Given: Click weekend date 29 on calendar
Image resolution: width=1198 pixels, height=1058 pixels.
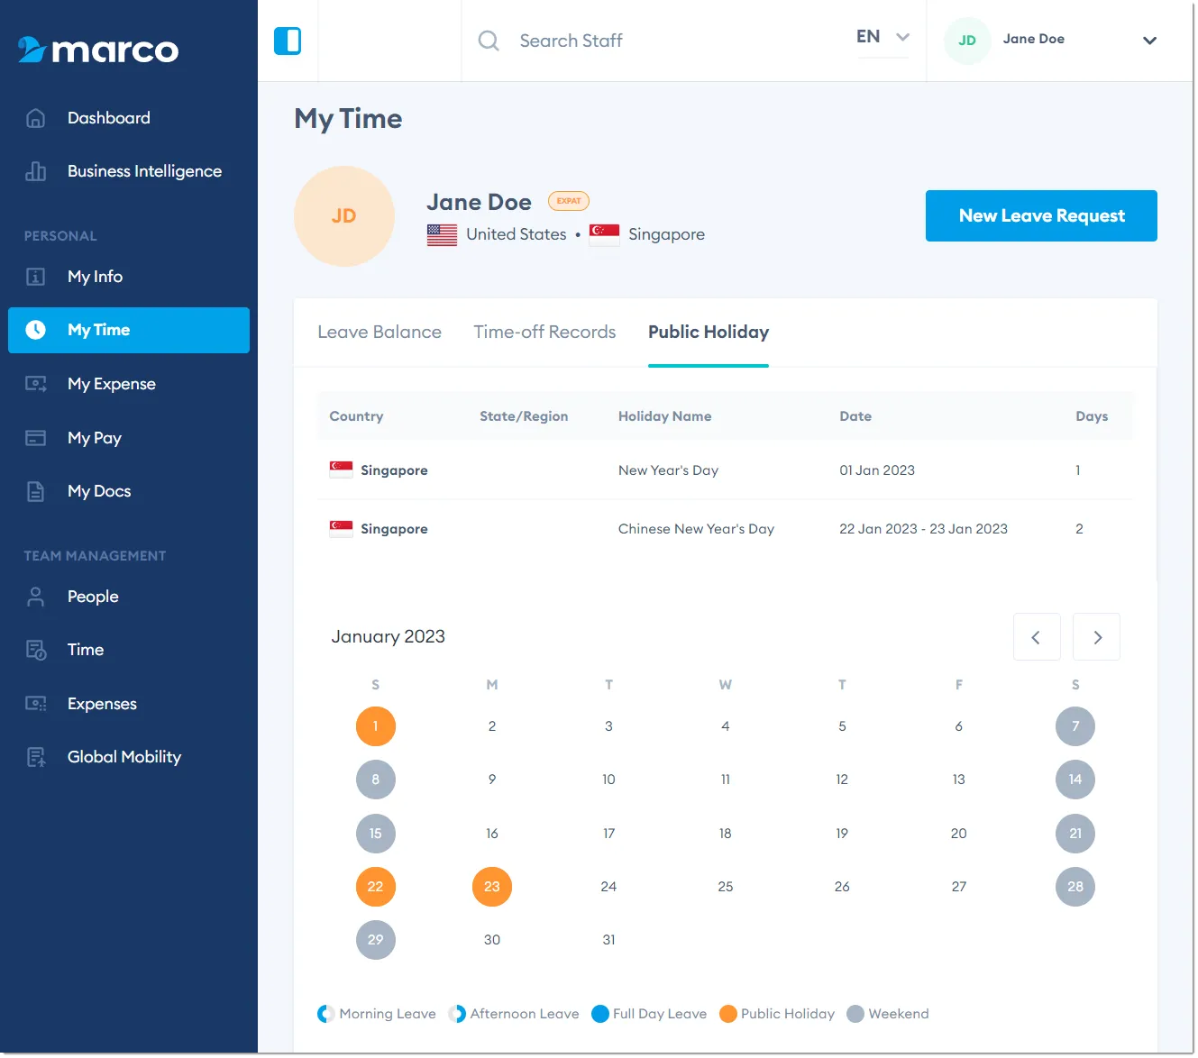Looking at the screenshot, I should (376, 940).
